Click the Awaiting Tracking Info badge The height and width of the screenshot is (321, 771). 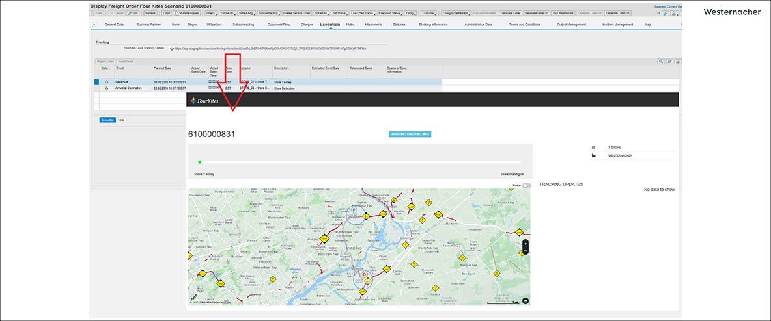pyautogui.click(x=410, y=134)
